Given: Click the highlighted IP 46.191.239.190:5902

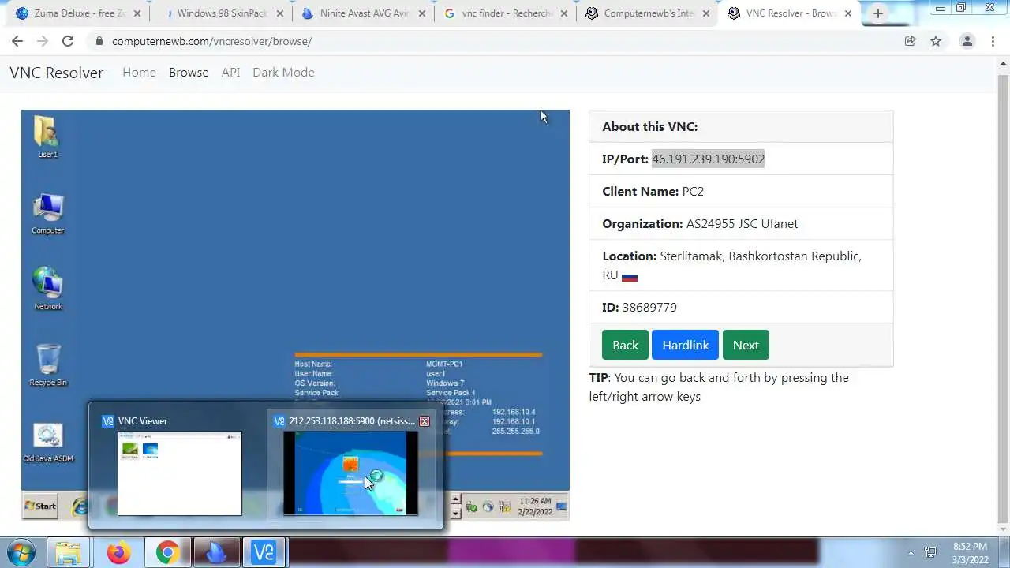Looking at the screenshot, I should click(x=708, y=159).
